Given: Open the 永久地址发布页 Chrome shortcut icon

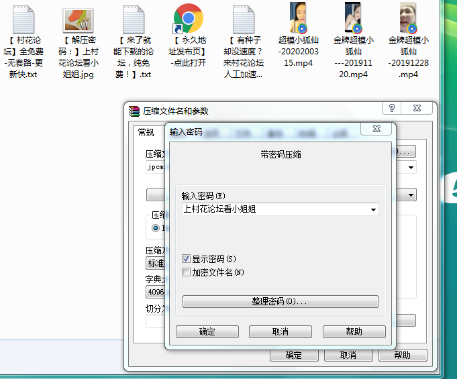Looking at the screenshot, I should 188,18.
